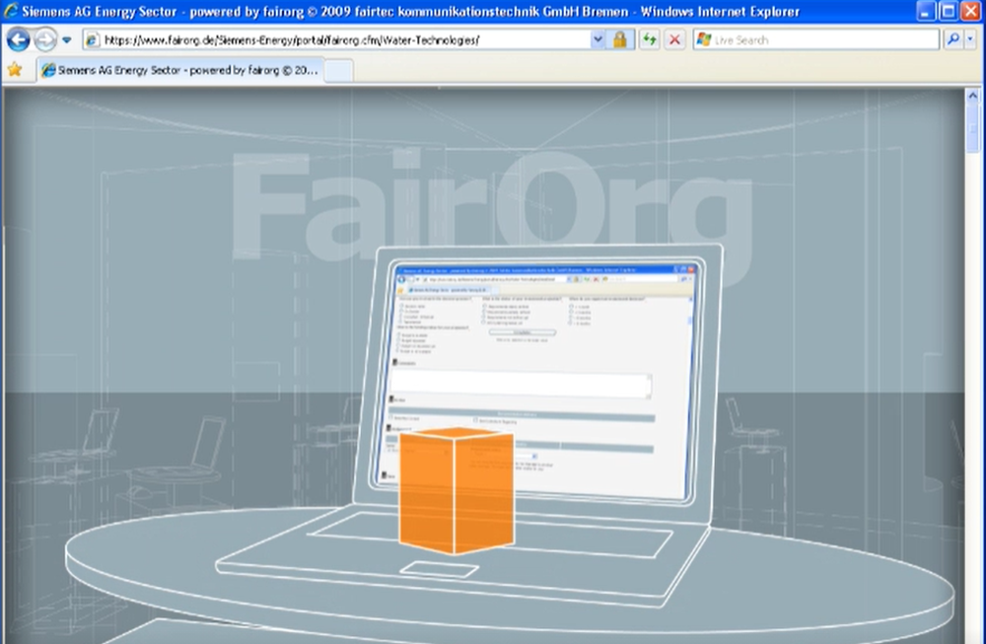Select a radio option in the middle question column
The width and height of the screenshot is (986, 644).
pos(483,307)
